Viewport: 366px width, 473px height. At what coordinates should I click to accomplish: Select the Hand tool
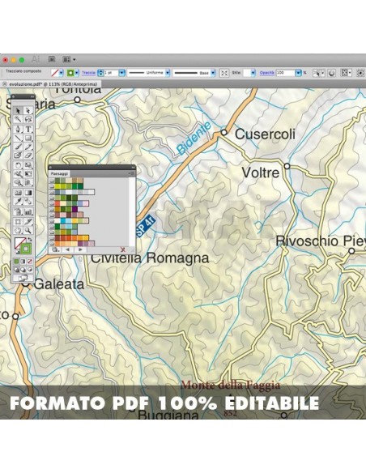point(18,231)
